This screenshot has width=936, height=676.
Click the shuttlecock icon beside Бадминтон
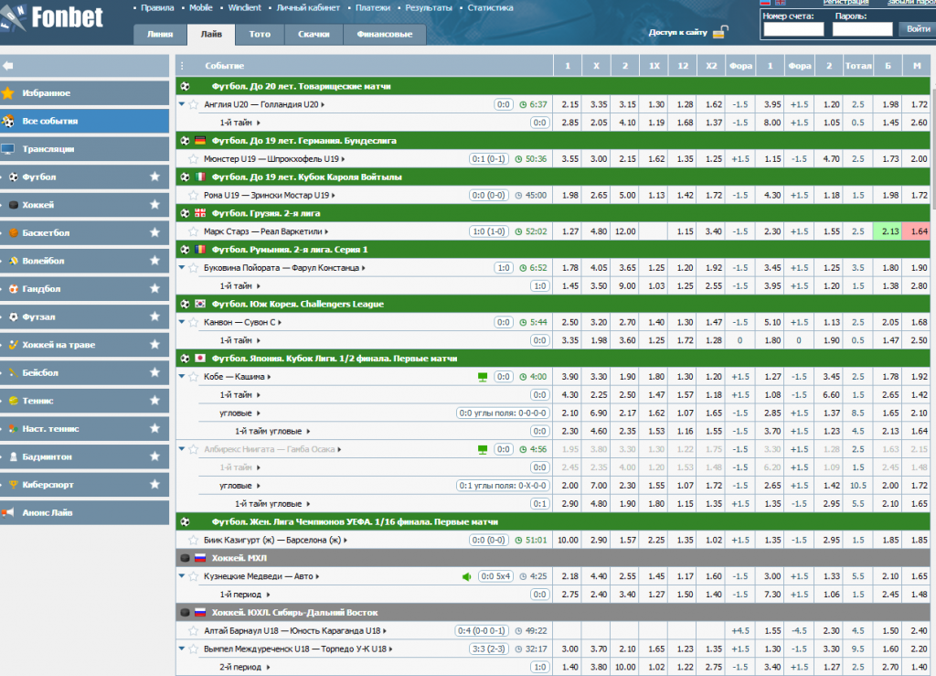click(x=13, y=456)
